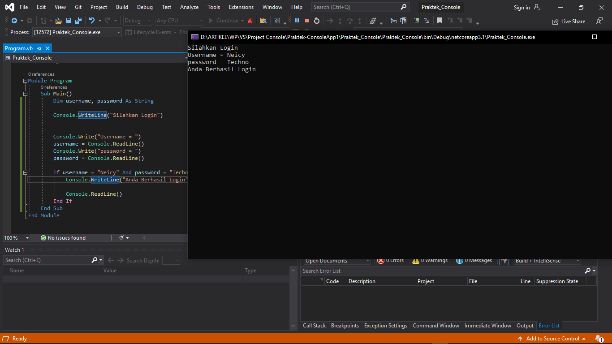Toggle the 0 Warnings filter
This screenshot has width=612, height=344.
click(x=430, y=261)
